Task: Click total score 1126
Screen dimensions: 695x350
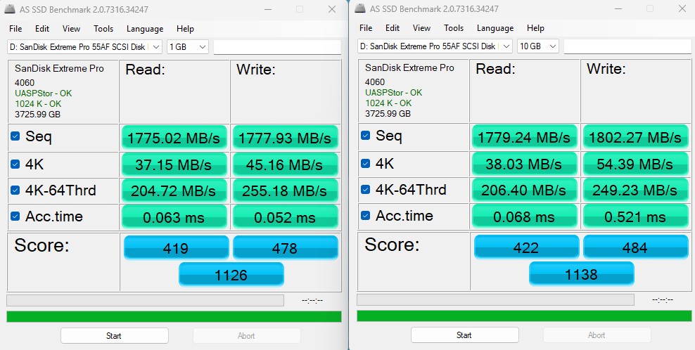Action: click(x=231, y=275)
